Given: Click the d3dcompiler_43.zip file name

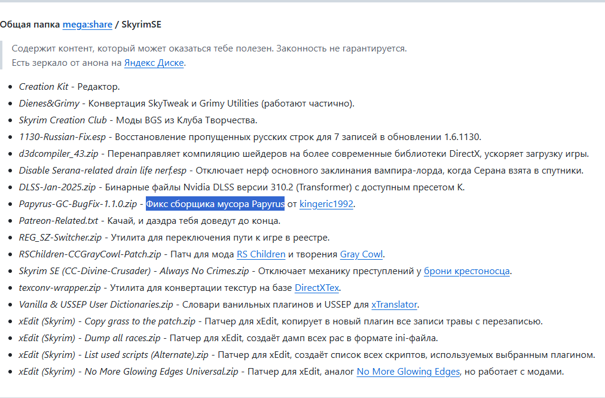Looking at the screenshot, I should point(59,153).
